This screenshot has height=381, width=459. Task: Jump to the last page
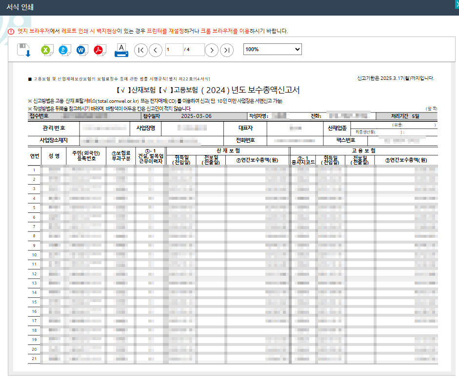point(226,50)
